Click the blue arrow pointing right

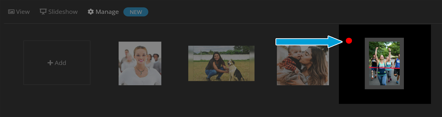(x=309, y=42)
